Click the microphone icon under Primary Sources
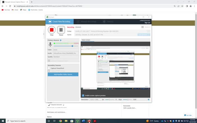Screen dimensions: 197x123 point(50,44)
